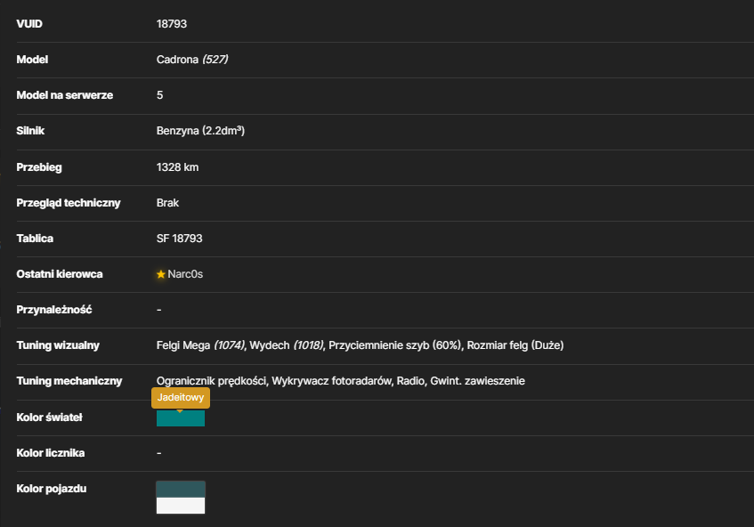754x527 pixels.
Task: Click the Przegląd techniczny value Brak
Action: [167, 203]
